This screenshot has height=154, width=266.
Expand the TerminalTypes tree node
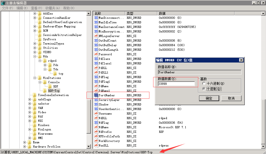click(35, 43)
